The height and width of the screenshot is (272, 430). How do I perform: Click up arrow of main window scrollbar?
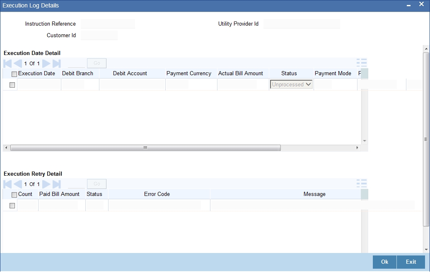tap(426, 49)
